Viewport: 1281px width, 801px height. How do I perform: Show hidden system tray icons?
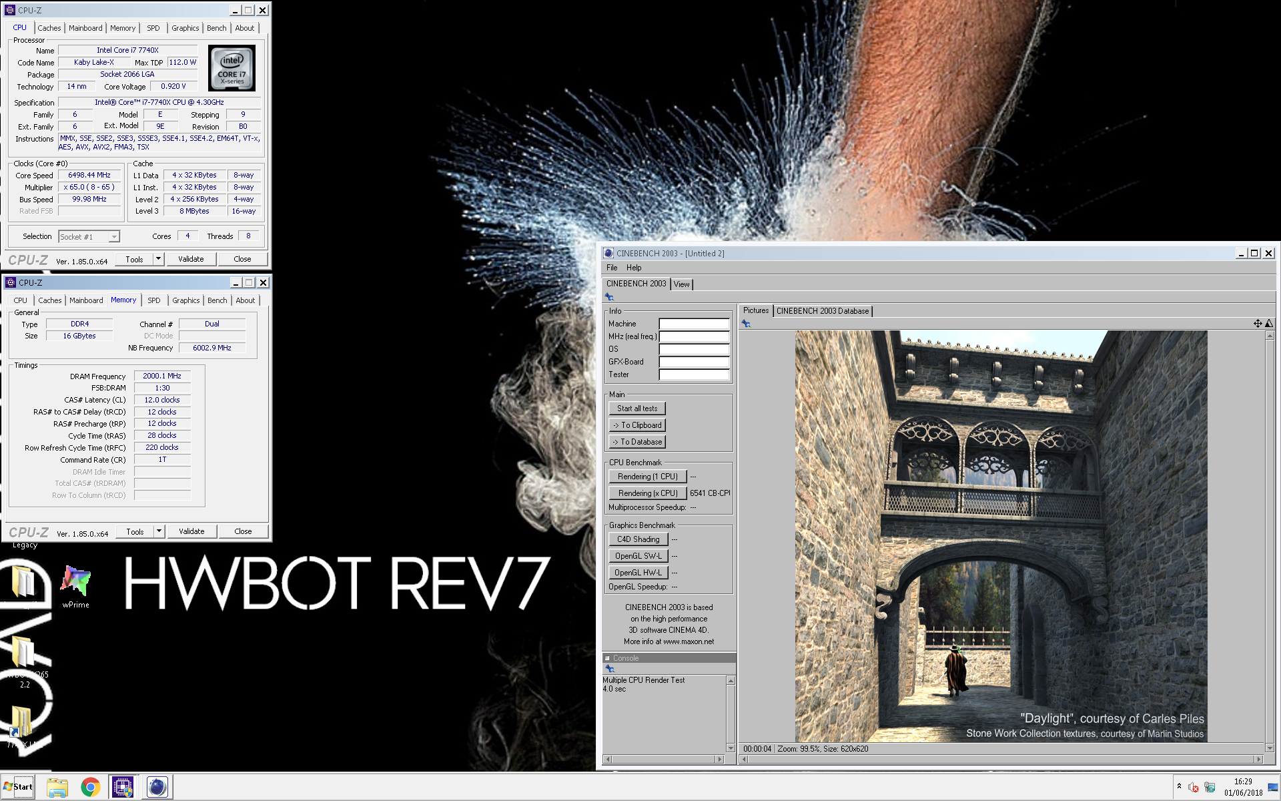pos(1179,786)
